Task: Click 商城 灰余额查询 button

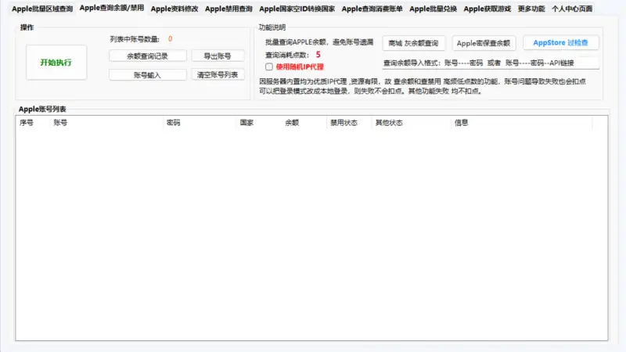Action: click(414, 43)
